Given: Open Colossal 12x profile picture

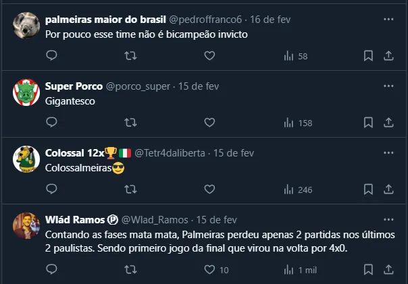Looking at the screenshot, I should 26,160.
